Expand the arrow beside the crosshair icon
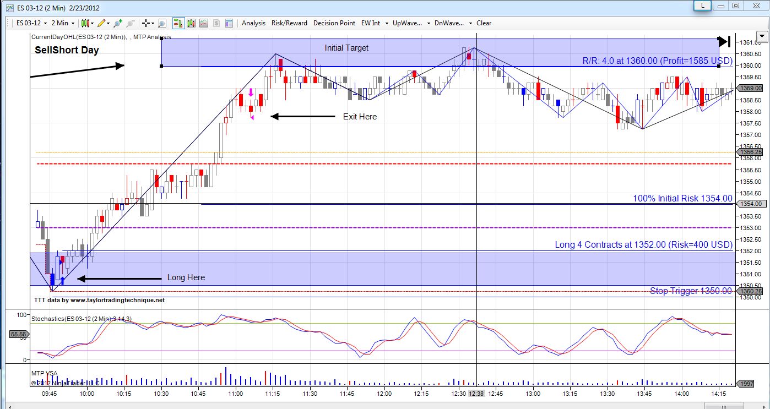Screen dimensions: 770x409 coord(153,23)
